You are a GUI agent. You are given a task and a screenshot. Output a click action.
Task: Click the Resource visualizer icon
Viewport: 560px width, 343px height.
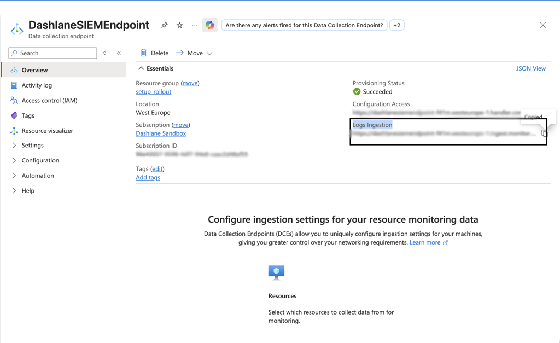click(14, 131)
